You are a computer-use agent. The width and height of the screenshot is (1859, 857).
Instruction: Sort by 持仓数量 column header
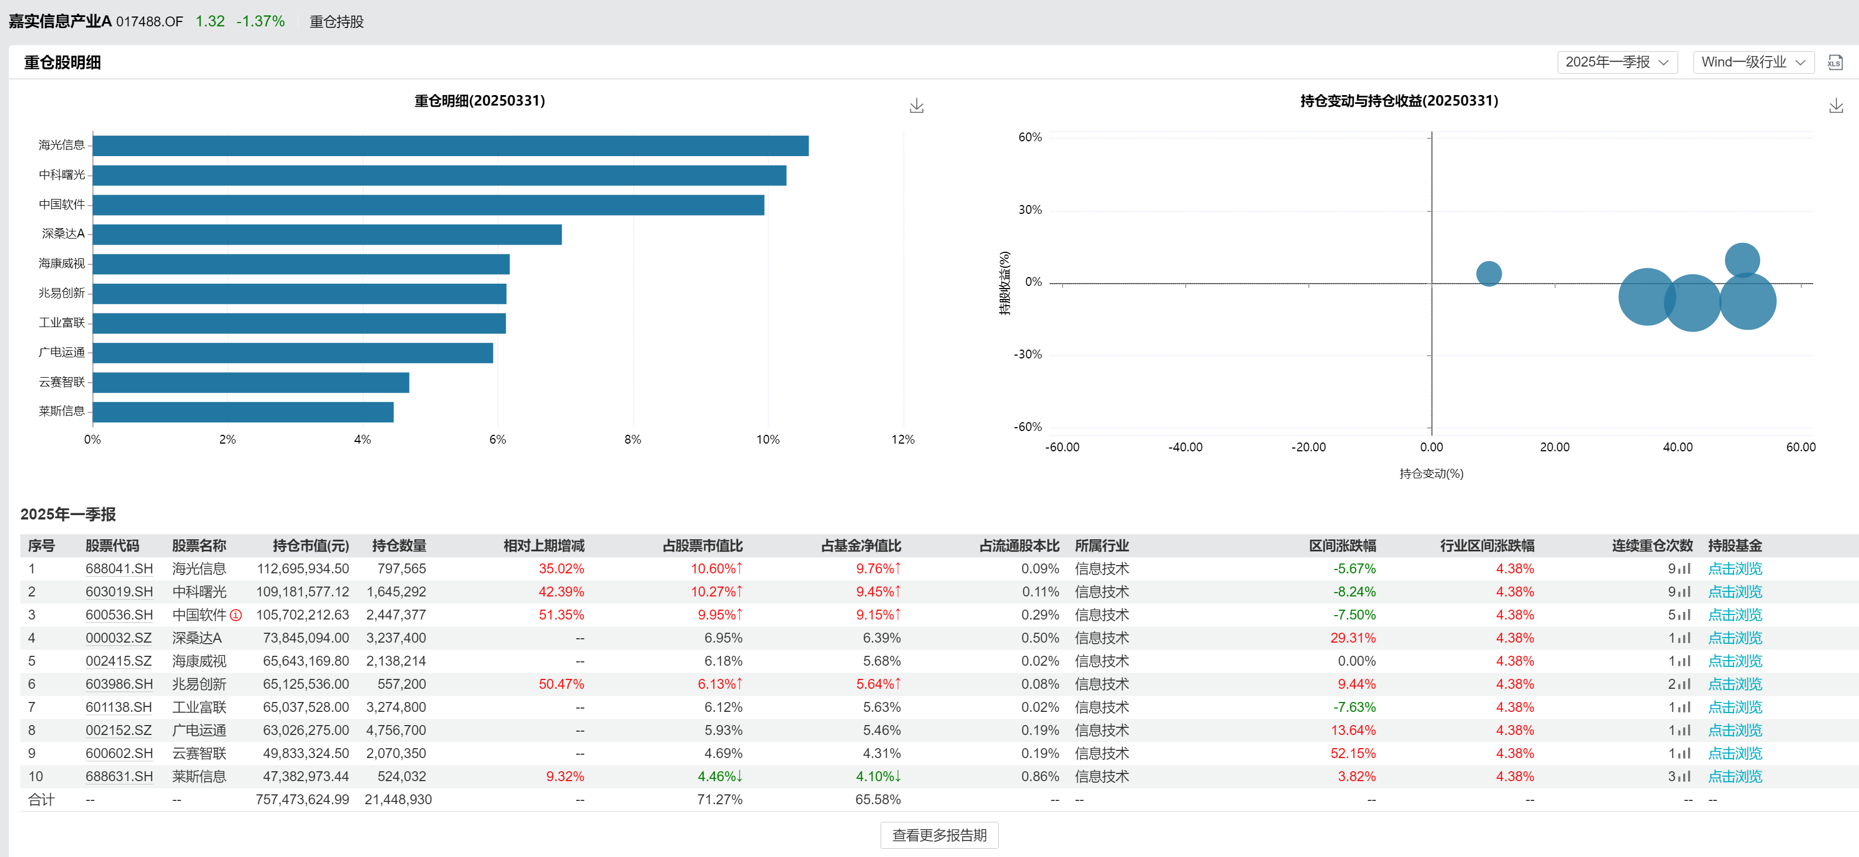click(399, 546)
